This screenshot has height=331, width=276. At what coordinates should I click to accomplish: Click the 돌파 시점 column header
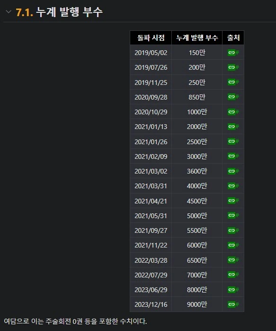tap(151, 38)
